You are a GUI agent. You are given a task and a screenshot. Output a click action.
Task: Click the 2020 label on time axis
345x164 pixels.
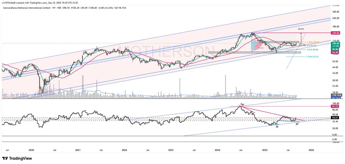point(32,150)
